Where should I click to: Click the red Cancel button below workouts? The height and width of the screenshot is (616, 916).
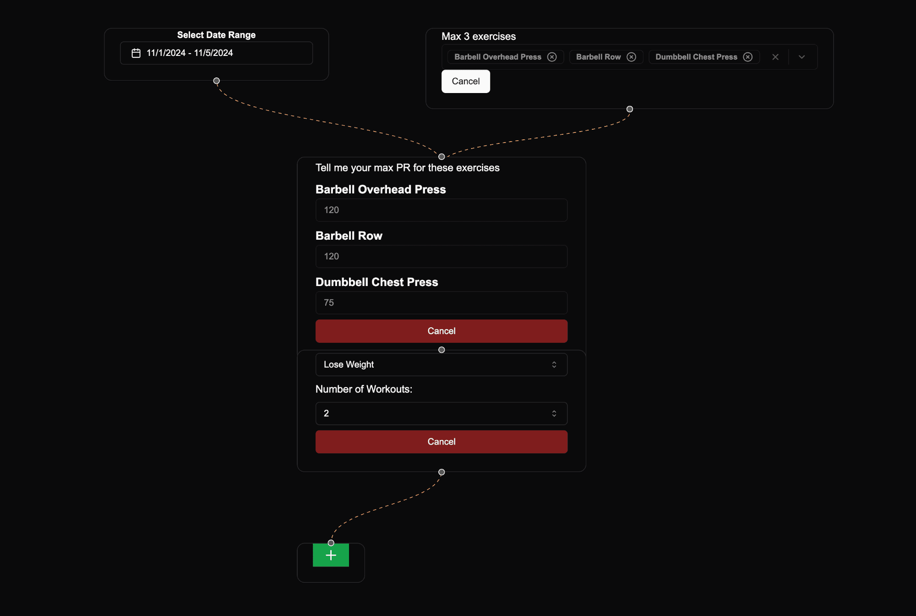pyautogui.click(x=442, y=442)
